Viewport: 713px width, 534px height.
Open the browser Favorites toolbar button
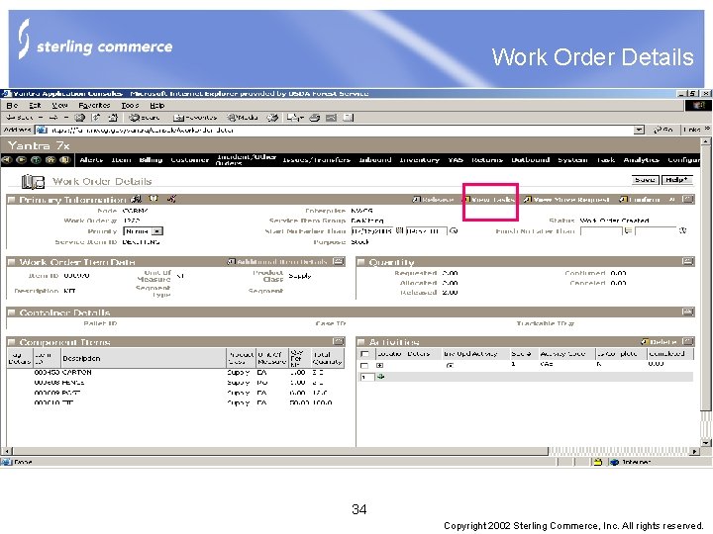195,118
